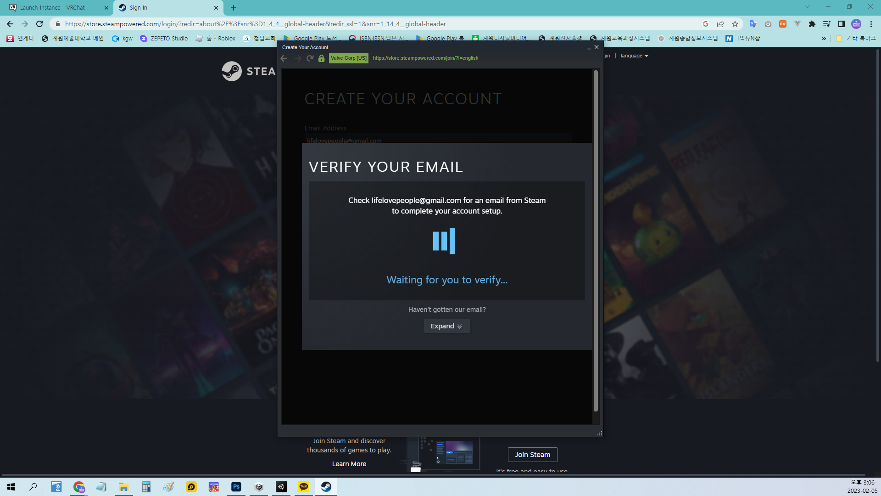The image size is (881, 496).
Task: Switch to Launch Instance - VRChat tab
Action: [53, 7]
